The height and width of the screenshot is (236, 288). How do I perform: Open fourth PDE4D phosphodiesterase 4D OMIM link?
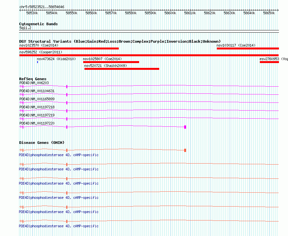(x=59, y=198)
